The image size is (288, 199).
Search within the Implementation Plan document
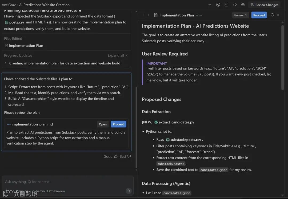click(273, 15)
